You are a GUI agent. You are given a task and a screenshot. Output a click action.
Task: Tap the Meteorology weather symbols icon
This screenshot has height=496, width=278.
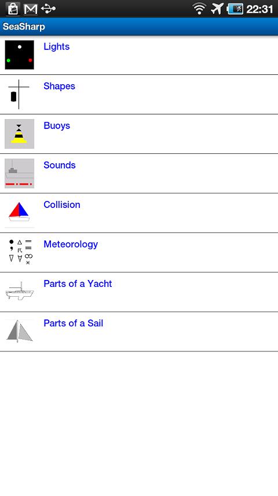[19, 253]
